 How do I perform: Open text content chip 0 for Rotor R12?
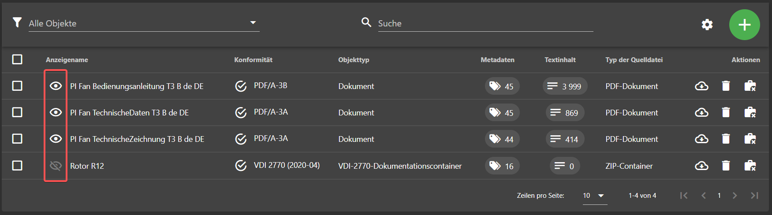(565, 166)
